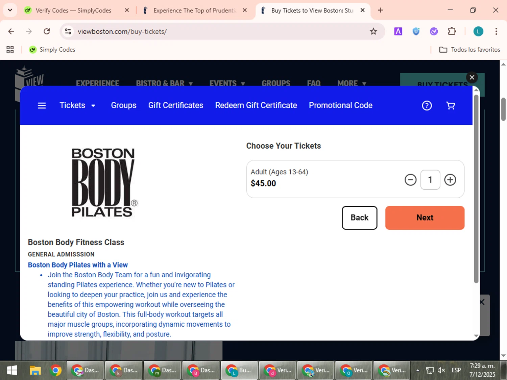Select Redeem Gift Certificate
The height and width of the screenshot is (380, 507).
point(256,105)
